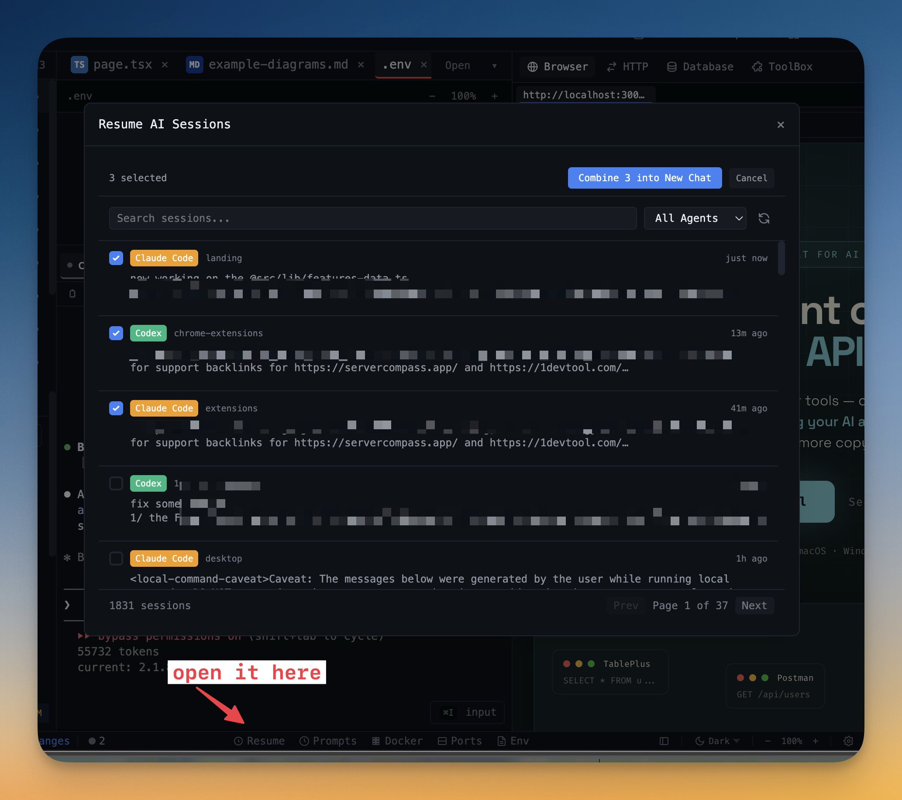Close the Resume AI Sessions dialog
The width and height of the screenshot is (902, 800).
pos(780,125)
